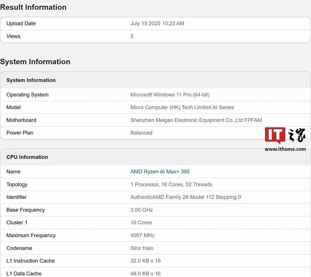The image size is (311, 277).
Task: Click the upload date value July 15 2025
Action: 157,23
